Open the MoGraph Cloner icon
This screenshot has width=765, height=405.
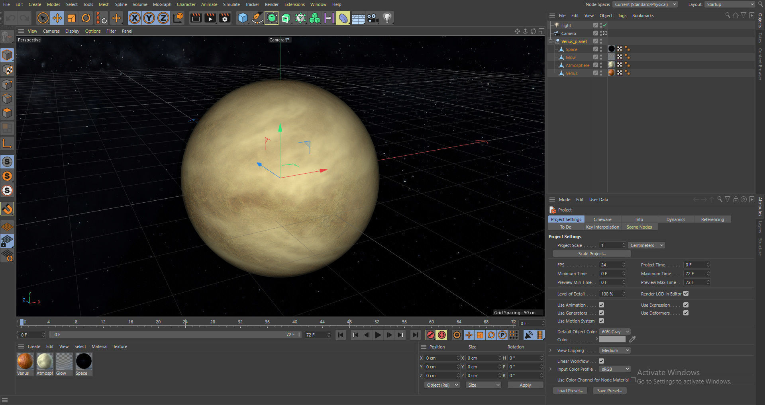point(314,18)
